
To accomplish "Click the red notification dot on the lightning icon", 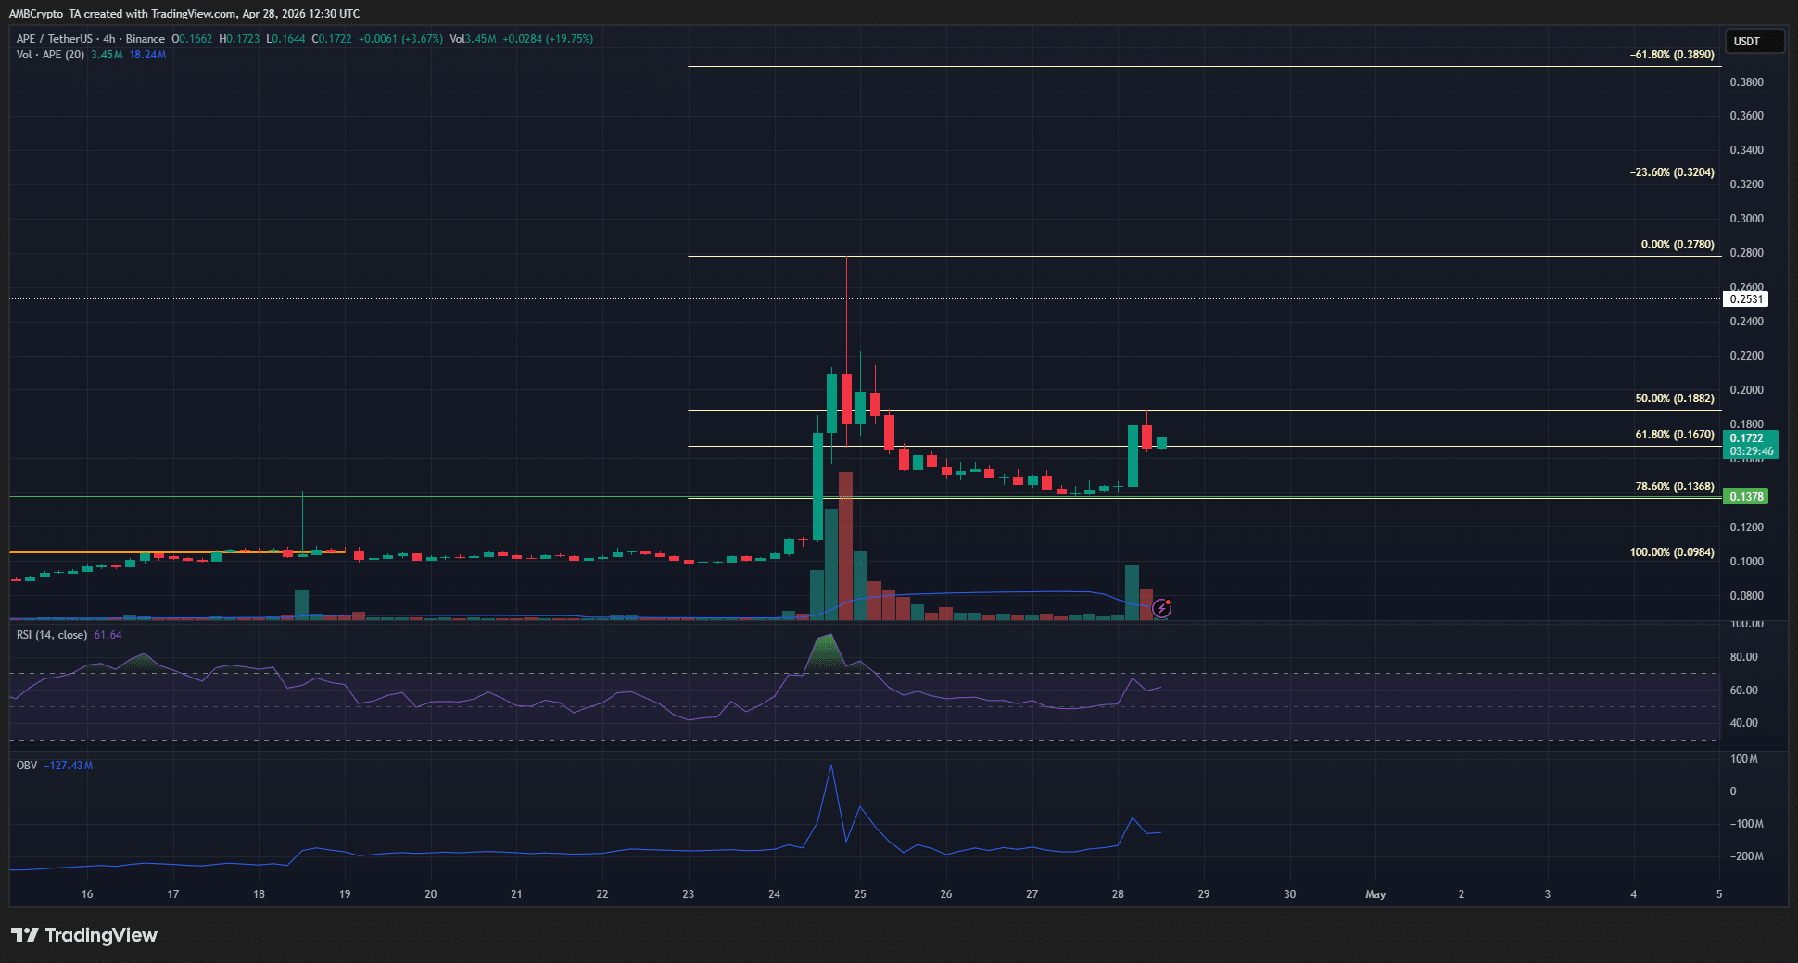I will (x=1170, y=601).
